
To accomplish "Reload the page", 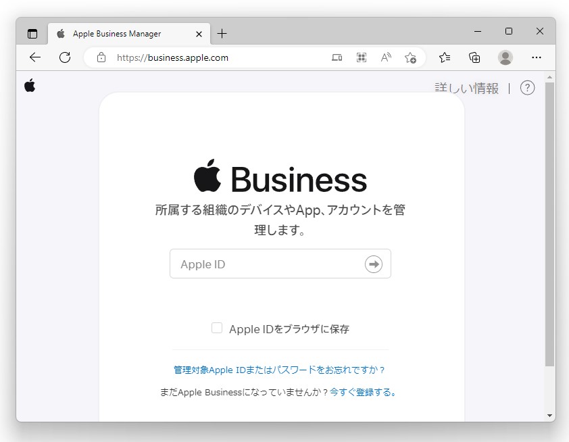I will pos(65,57).
